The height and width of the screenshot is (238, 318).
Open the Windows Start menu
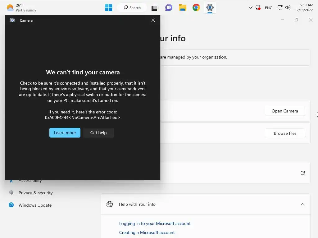pyautogui.click(x=108, y=8)
